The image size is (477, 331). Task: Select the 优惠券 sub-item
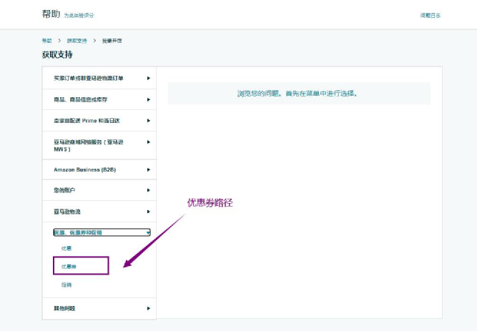(69, 267)
